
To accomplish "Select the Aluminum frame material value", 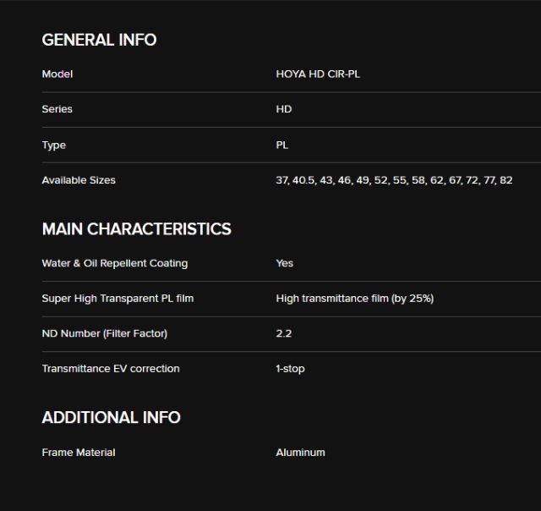I will pyautogui.click(x=300, y=453).
